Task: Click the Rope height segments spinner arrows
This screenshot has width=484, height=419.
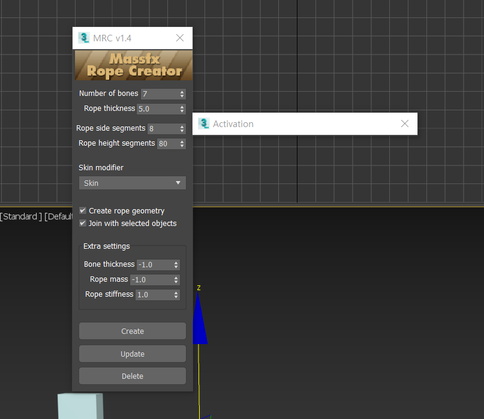Action: (182, 144)
